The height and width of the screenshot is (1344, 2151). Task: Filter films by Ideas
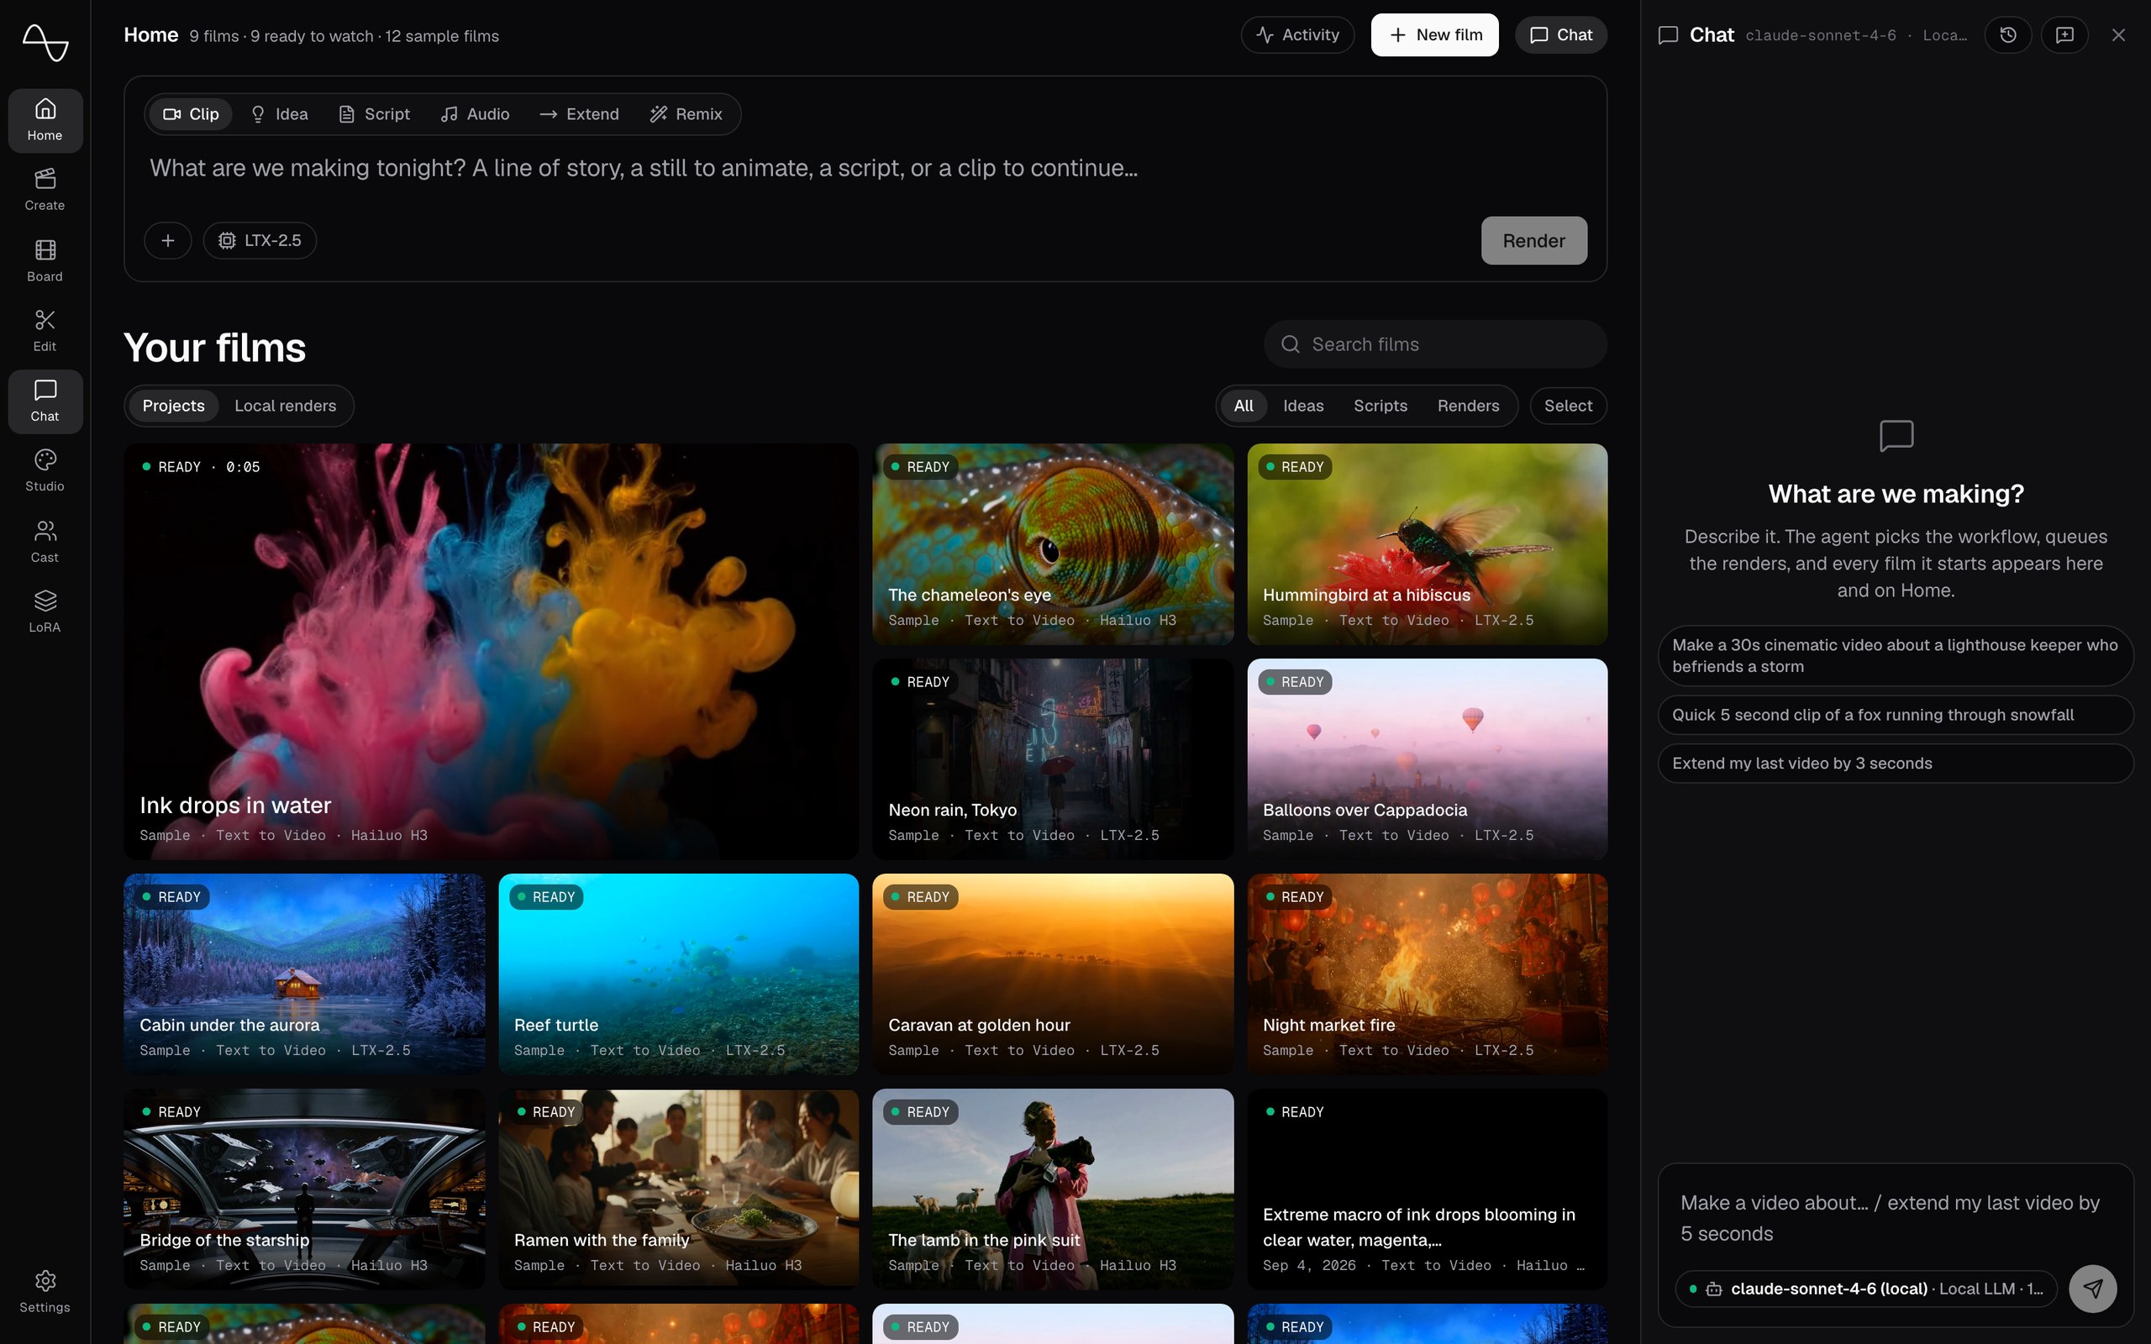tap(1303, 406)
